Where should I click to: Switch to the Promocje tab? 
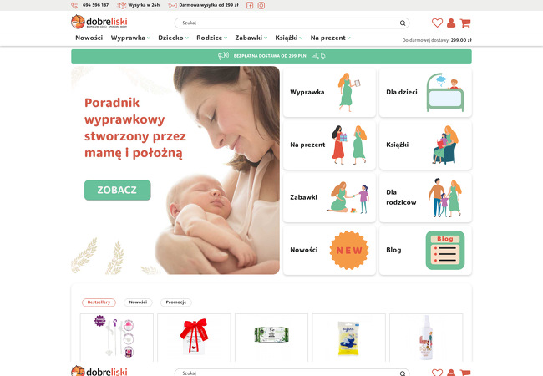point(176,302)
